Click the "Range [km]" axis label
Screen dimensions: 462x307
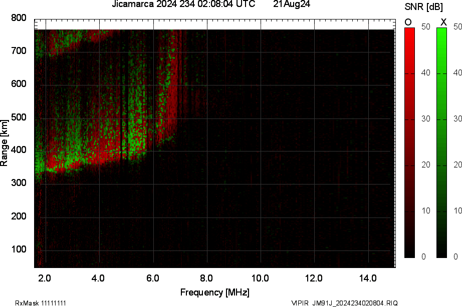click(4, 143)
